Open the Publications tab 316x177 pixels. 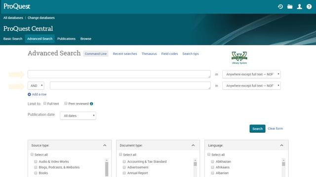pos(66,39)
